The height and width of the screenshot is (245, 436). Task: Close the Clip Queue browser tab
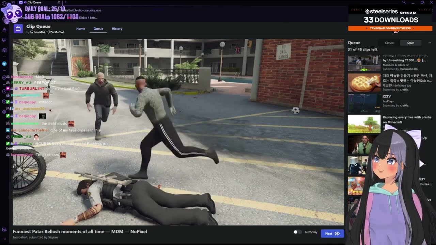pos(59,2)
